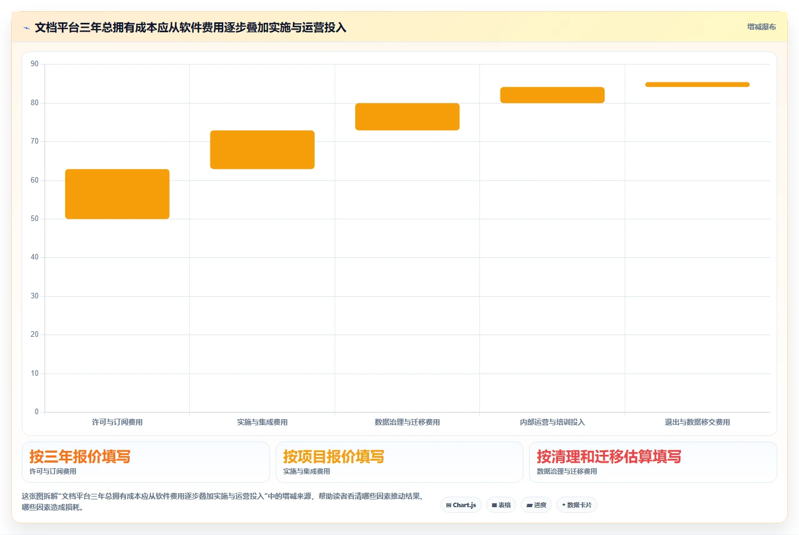Click the 内部运营与培训投入 waterfall bar
The image size is (799, 535).
[x=552, y=95]
